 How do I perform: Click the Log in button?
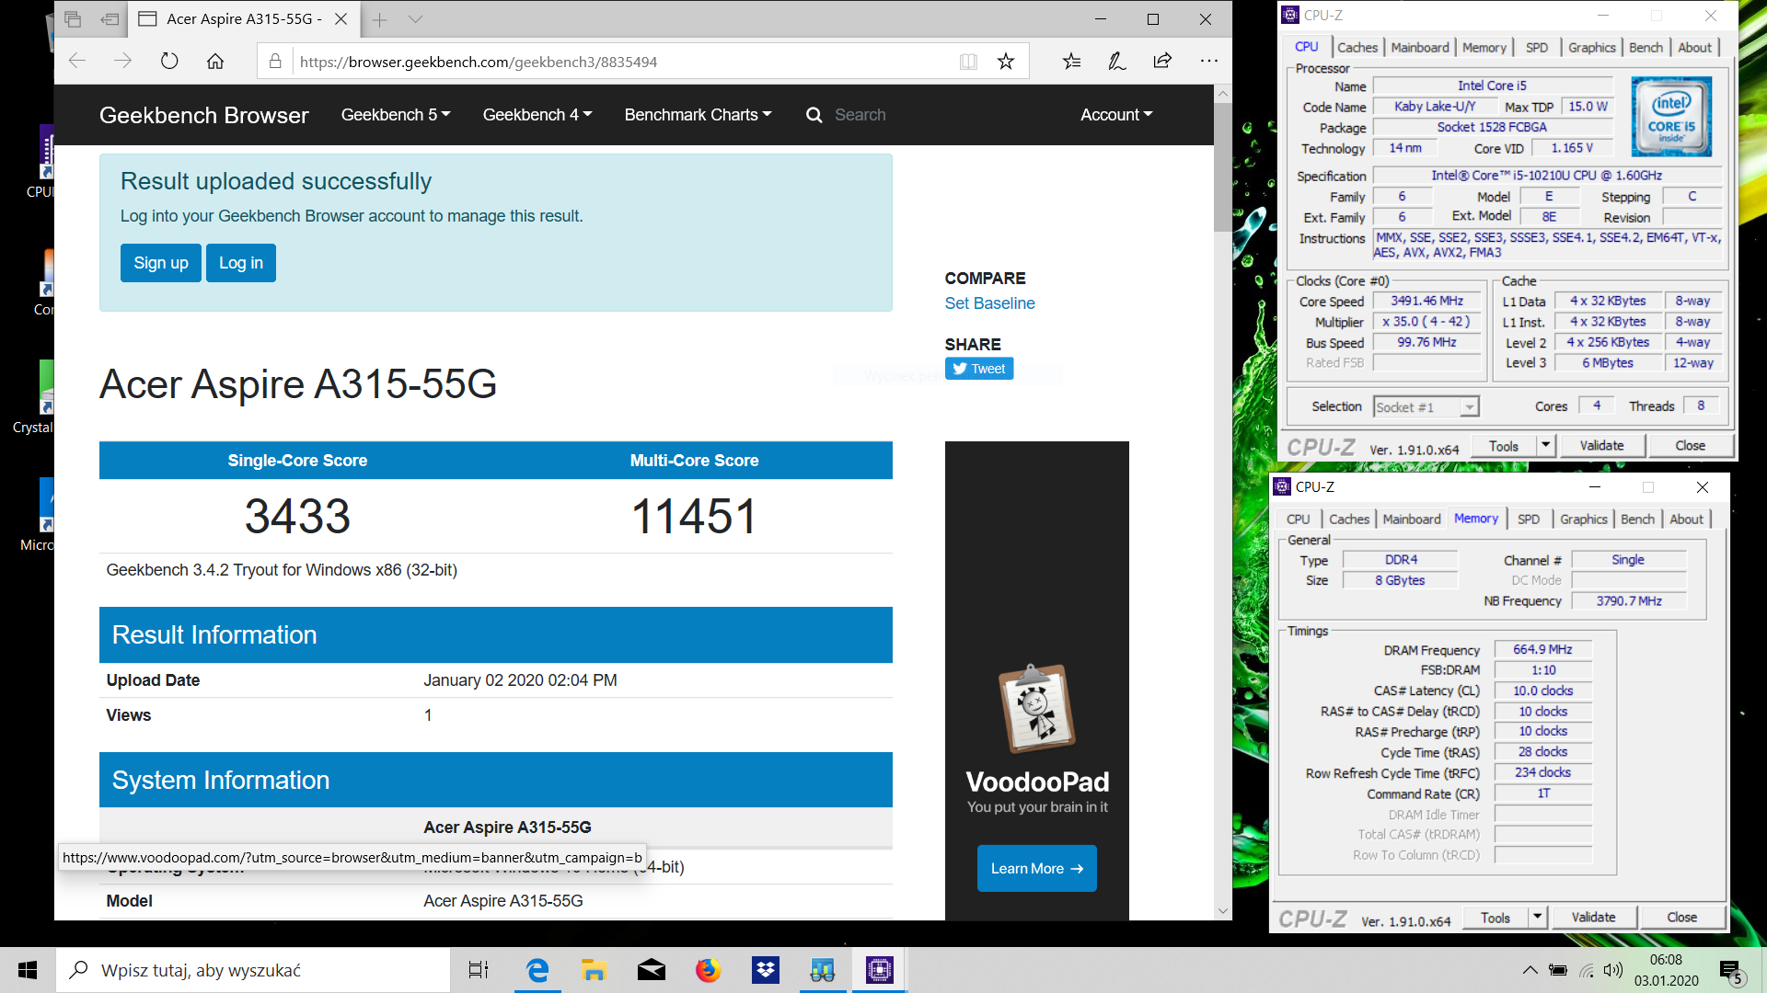(241, 263)
